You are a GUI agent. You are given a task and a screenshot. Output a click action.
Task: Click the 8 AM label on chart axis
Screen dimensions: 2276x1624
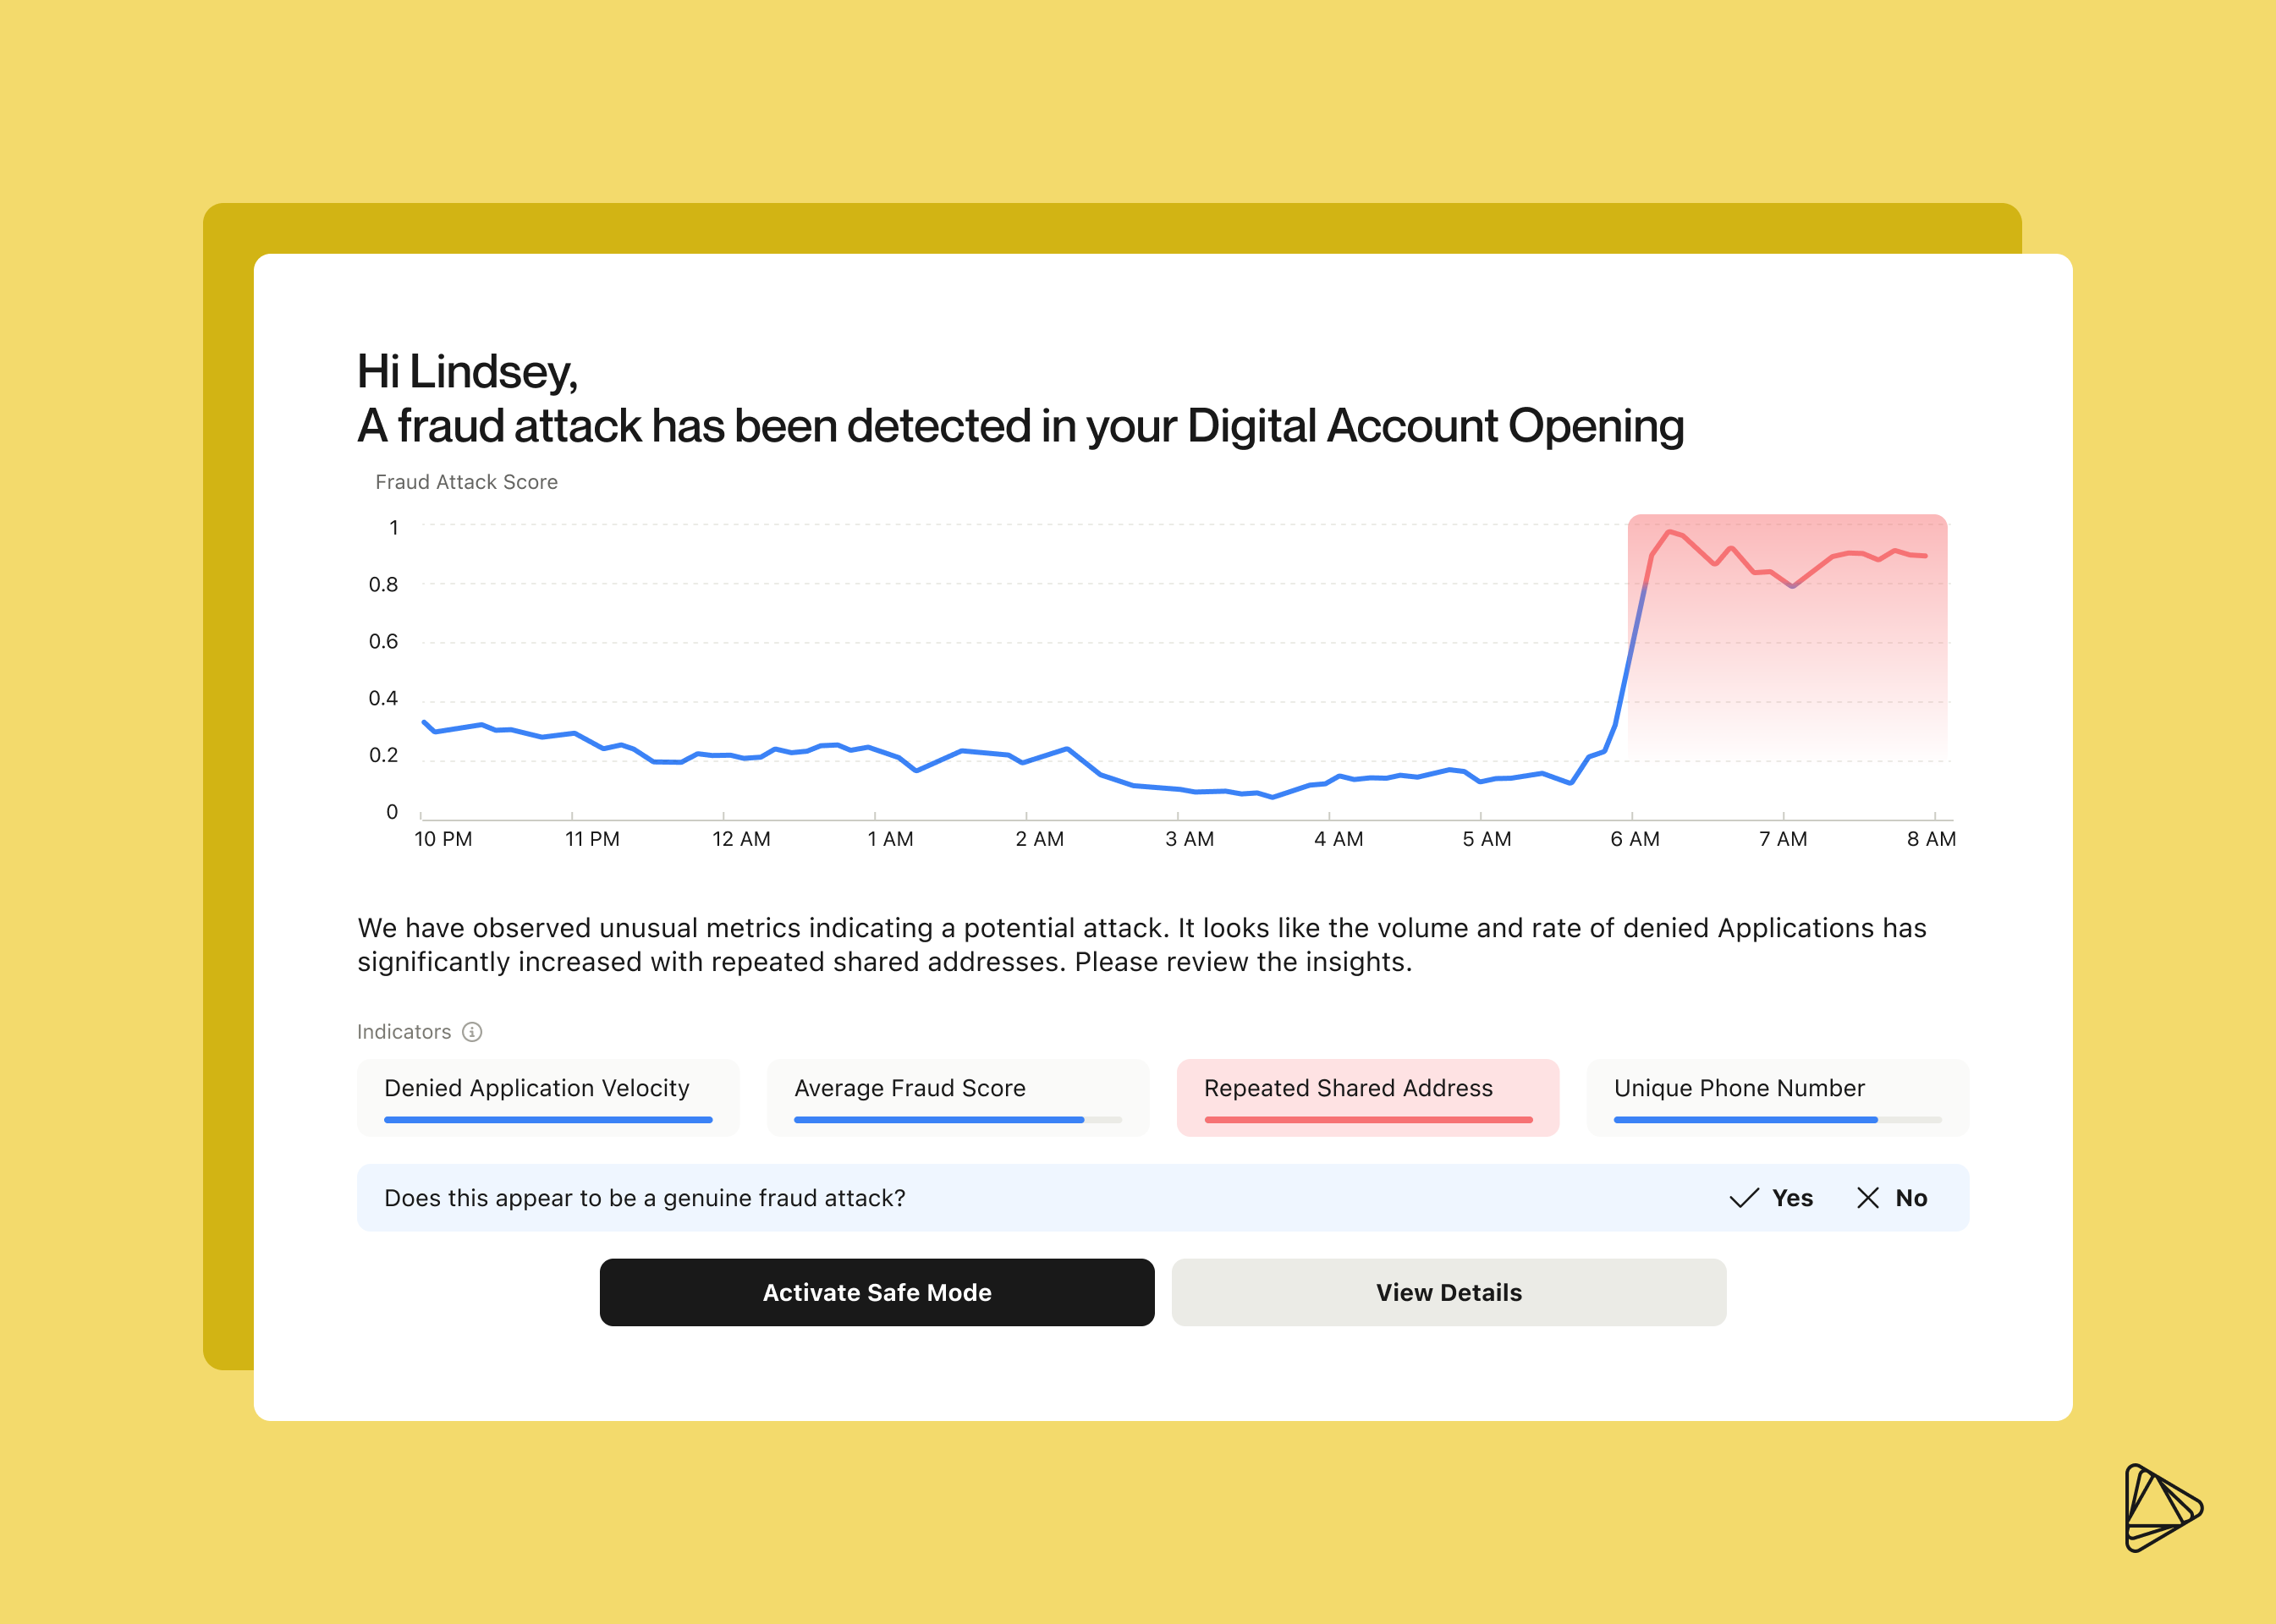coord(1930,839)
